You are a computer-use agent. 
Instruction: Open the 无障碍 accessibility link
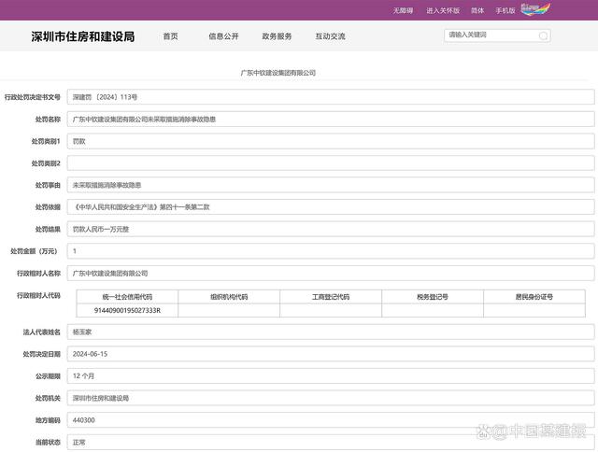[x=403, y=10]
